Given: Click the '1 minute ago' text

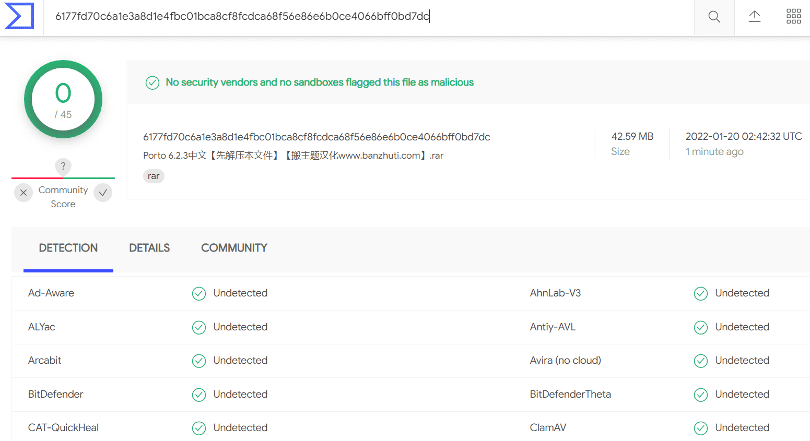Looking at the screenshot, I should pyautogui.click(x=714, y=151).
